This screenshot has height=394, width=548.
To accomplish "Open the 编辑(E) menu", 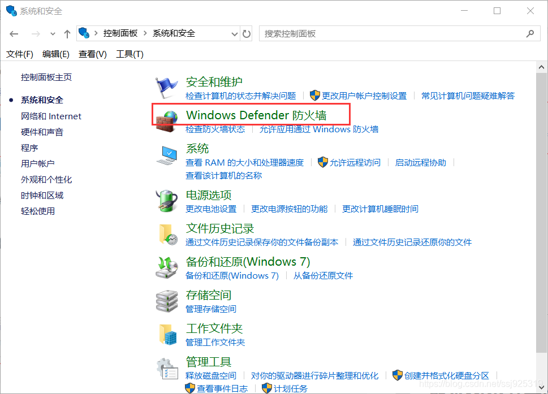I will click(x=56, y=54).
